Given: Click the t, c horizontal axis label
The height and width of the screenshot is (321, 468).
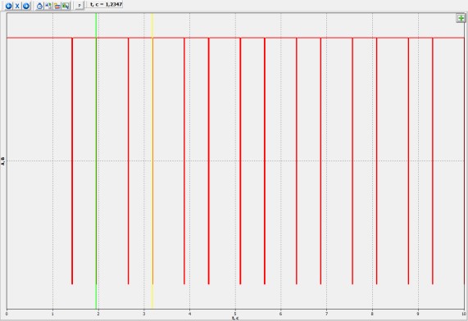Looking at the screenshot, I should 235,318.
